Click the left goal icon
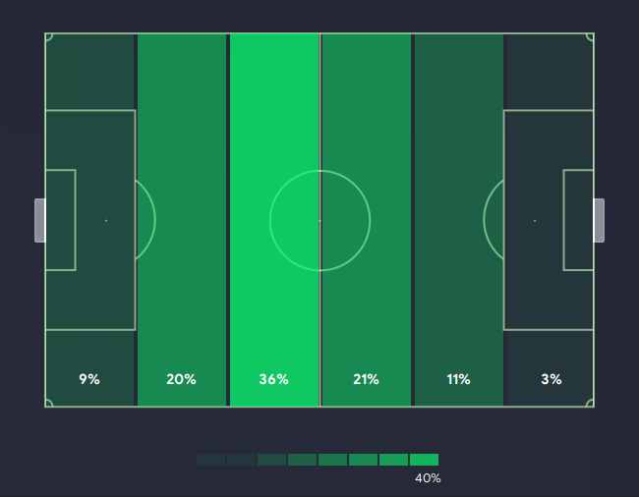 (x=40, y=221)
